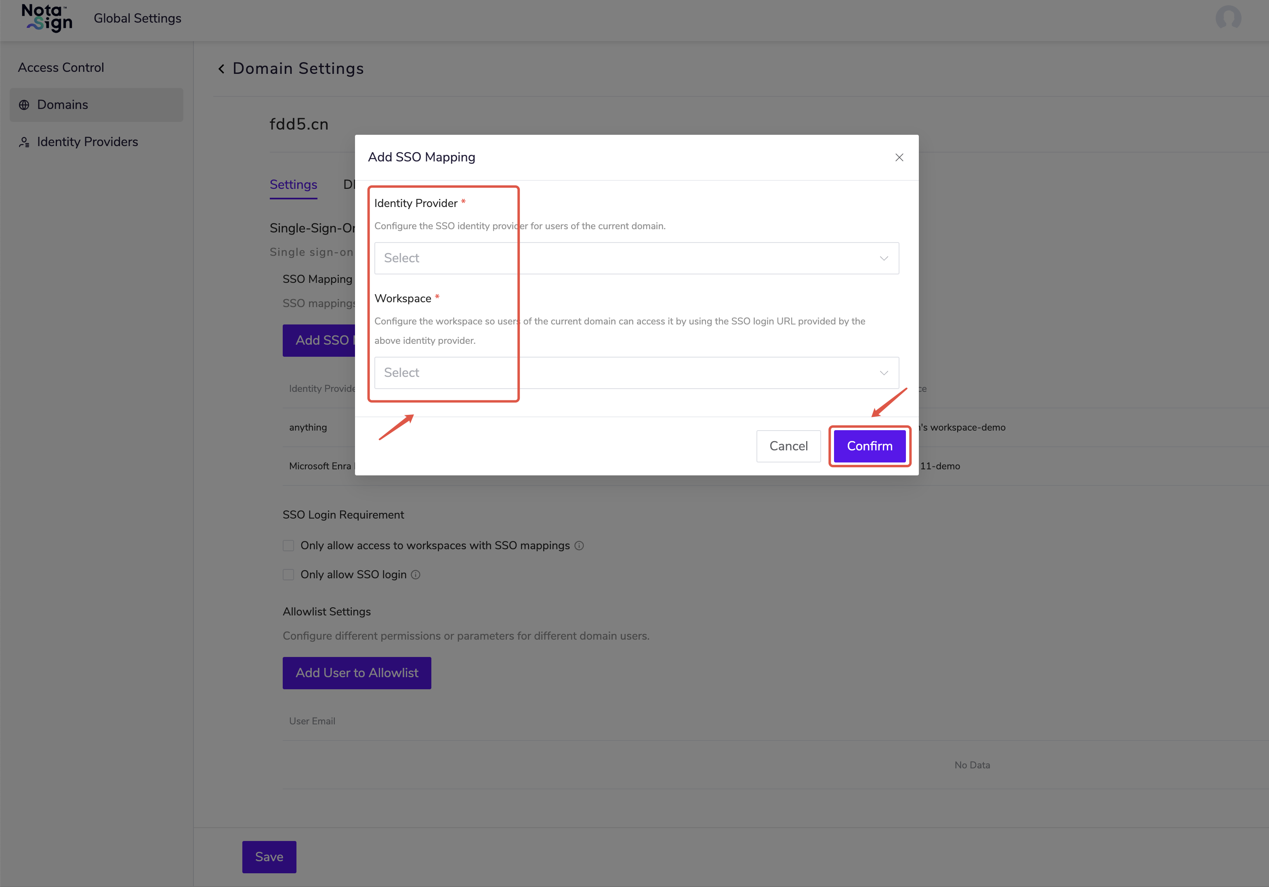The width and height of the screenshot is (1269, 887).
Task: Click the Add User to Allowlist button
Action: (357, 673)
